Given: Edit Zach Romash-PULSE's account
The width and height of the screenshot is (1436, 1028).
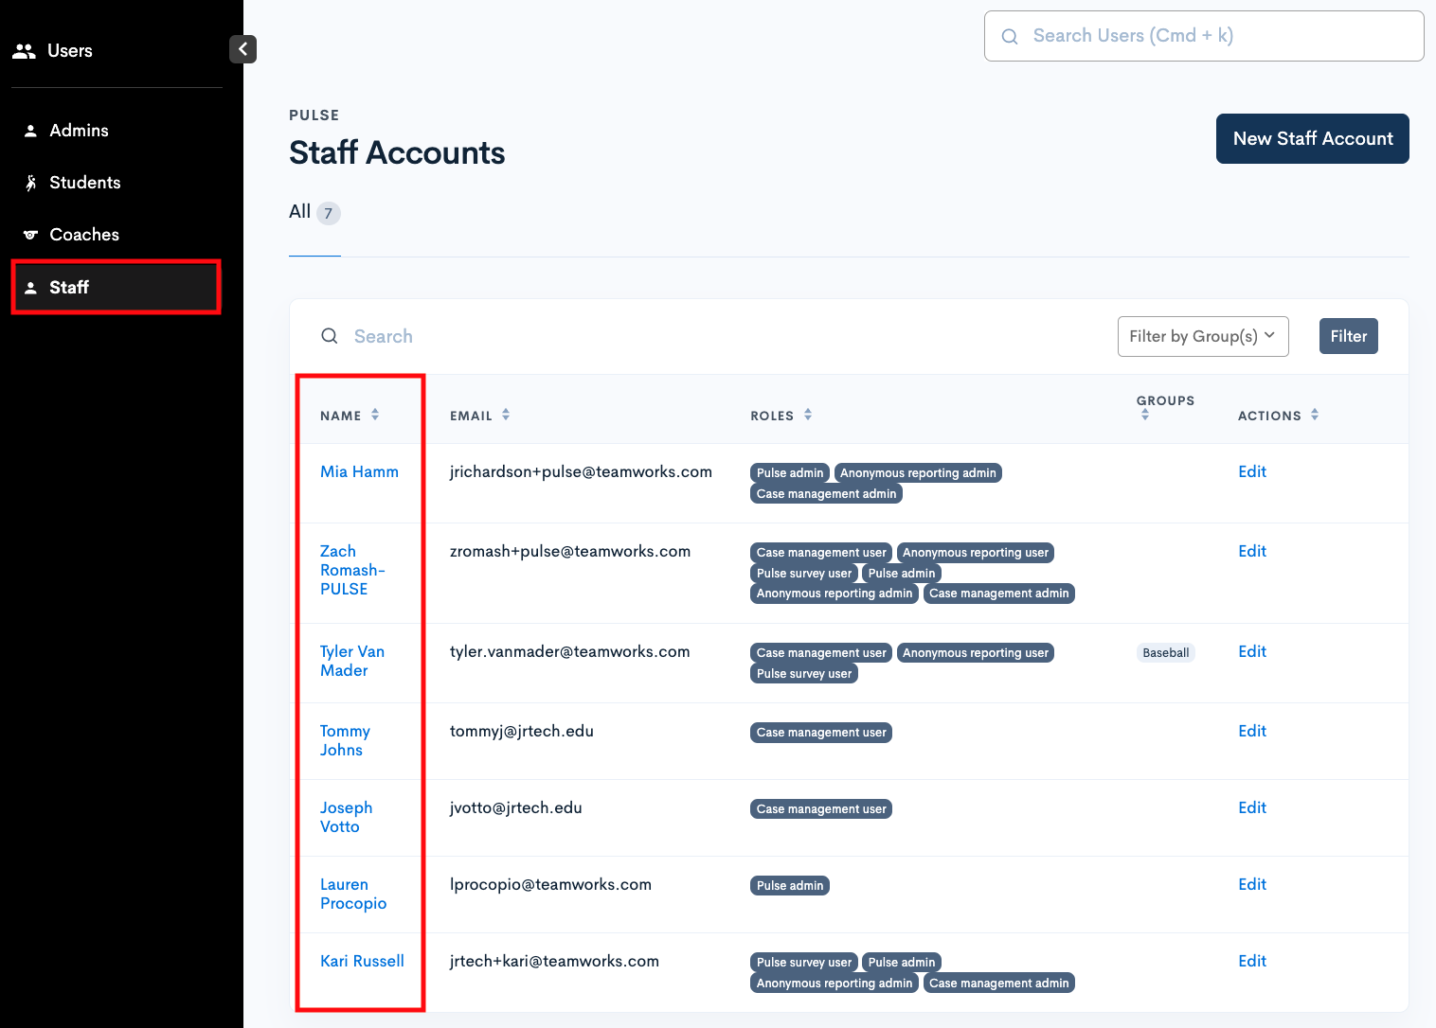Looking at the screenshot, I should 1252,551.
